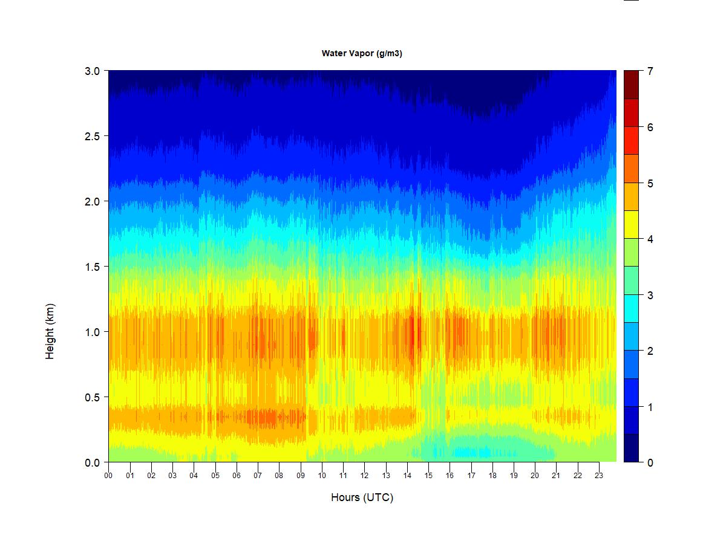Screen dimensions: 726x544
Task: Pick hour tick label "11"
Action: coord(343,475)
